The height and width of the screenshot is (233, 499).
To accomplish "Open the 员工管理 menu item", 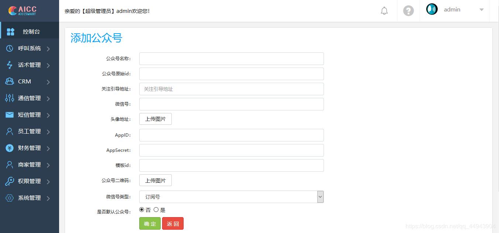I will click(29, 131).
